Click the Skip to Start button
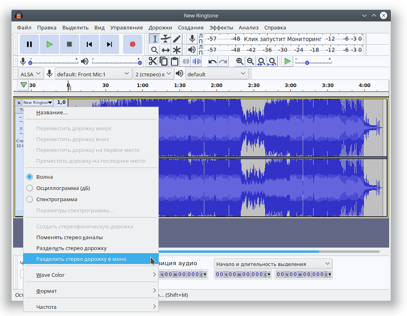Image resolution: width=407 pixels, height=316 pixels. click(89, 44)
